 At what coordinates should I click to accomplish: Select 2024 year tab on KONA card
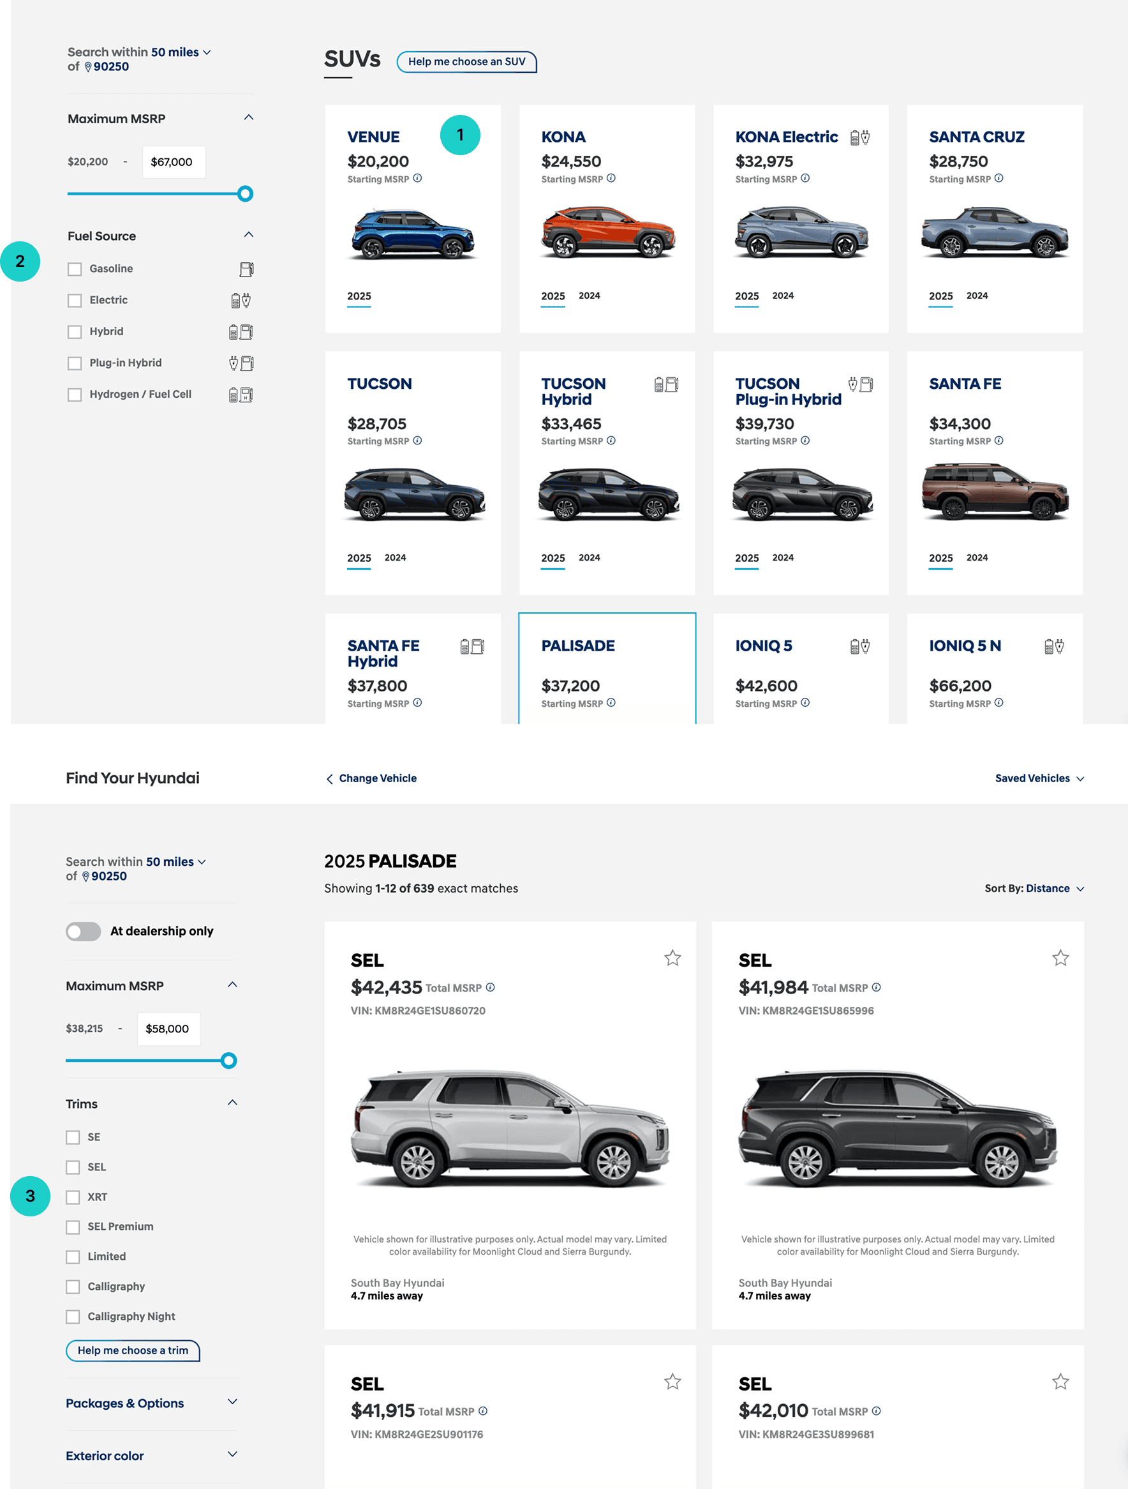tap(590, 296)
